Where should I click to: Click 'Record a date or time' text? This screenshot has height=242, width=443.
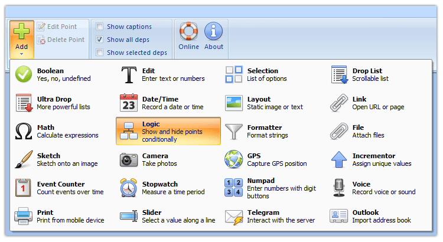[x=172, y=107]
